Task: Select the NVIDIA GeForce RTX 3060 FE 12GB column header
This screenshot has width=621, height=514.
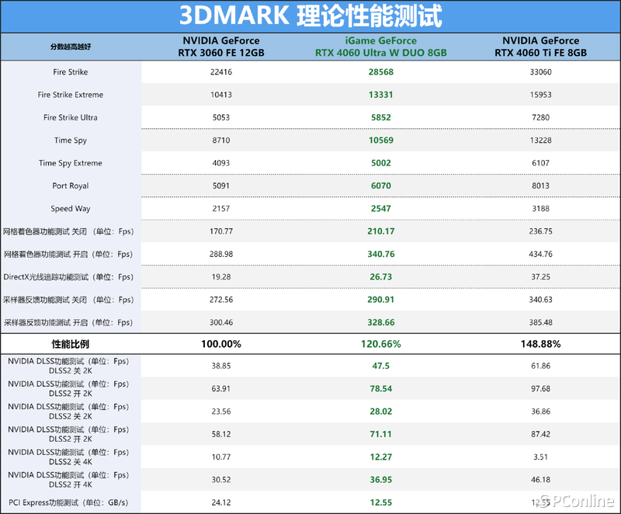Action: coord(221,47)
